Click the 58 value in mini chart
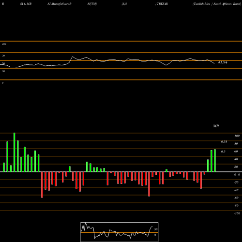Image resolution: width=242 pixels, height=242 pixels. 156,229
